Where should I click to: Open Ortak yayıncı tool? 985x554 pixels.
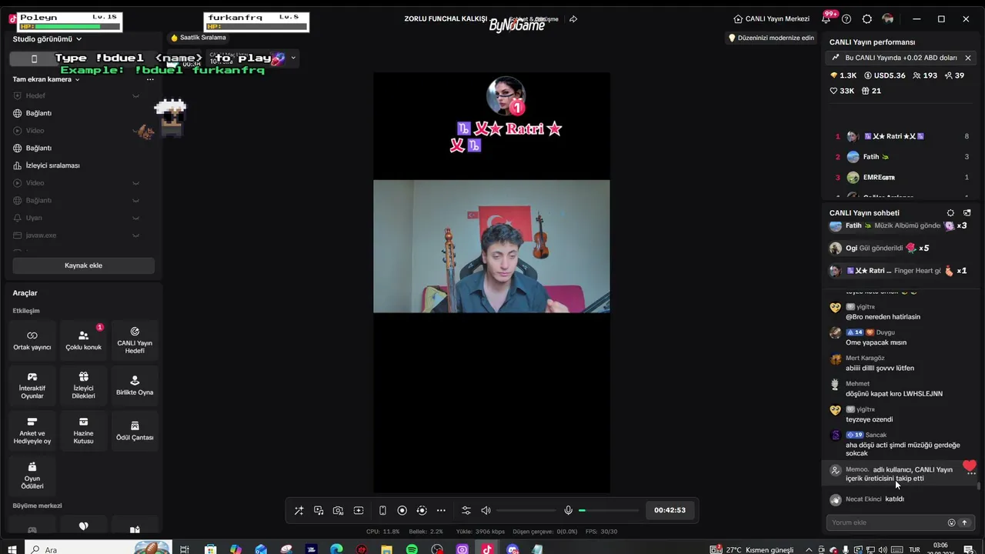coord(32,340)
